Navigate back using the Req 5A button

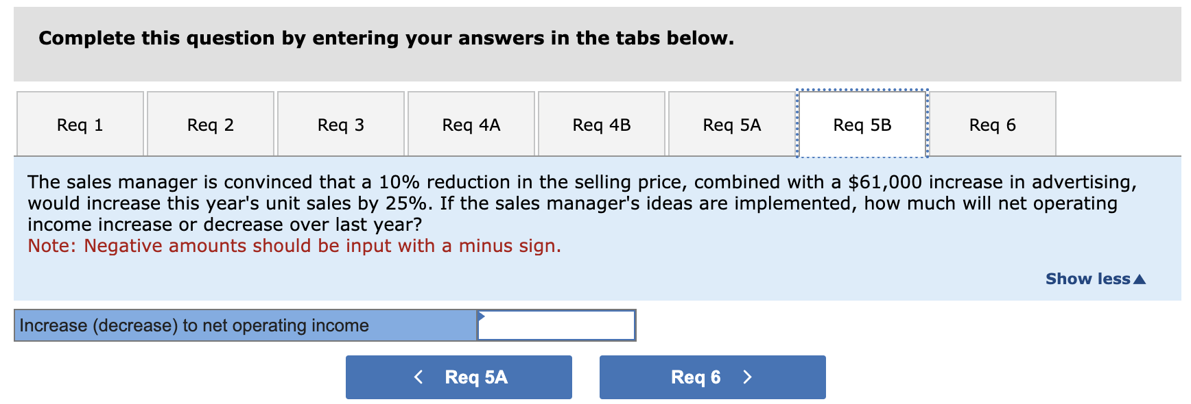pos(458,377)
